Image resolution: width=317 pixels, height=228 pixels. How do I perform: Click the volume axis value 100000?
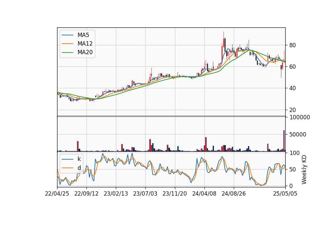tap(299, 117)
